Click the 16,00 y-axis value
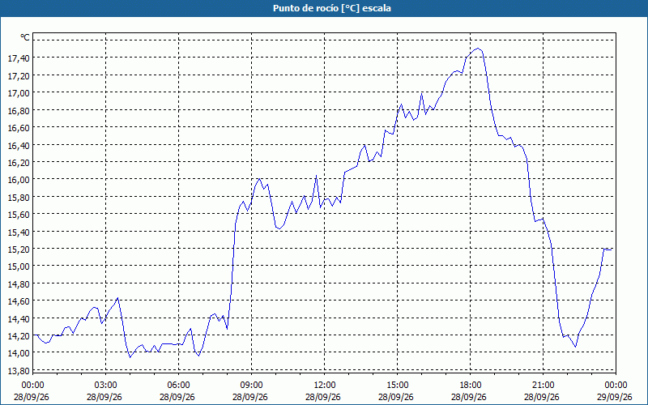 click(19, 180)
